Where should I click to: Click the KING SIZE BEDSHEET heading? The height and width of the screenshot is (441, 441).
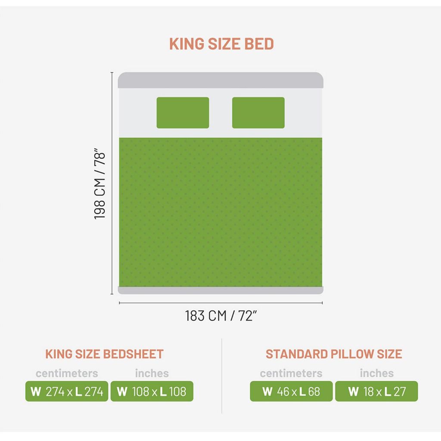coord(104,354)
